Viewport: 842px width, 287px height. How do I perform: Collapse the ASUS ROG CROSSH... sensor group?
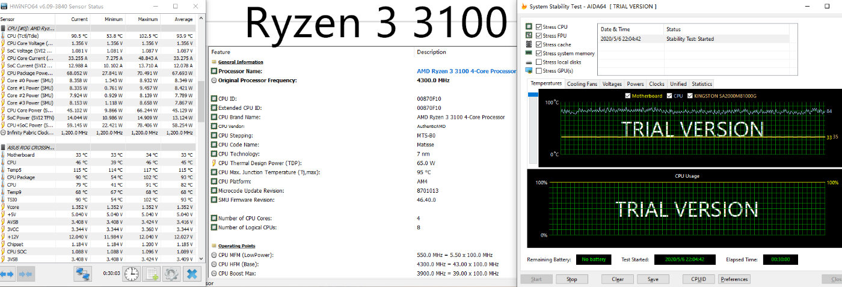click(x=97, y=147)
